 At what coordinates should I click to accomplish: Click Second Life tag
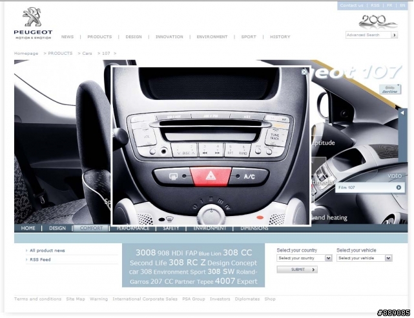tap(148, 263)
